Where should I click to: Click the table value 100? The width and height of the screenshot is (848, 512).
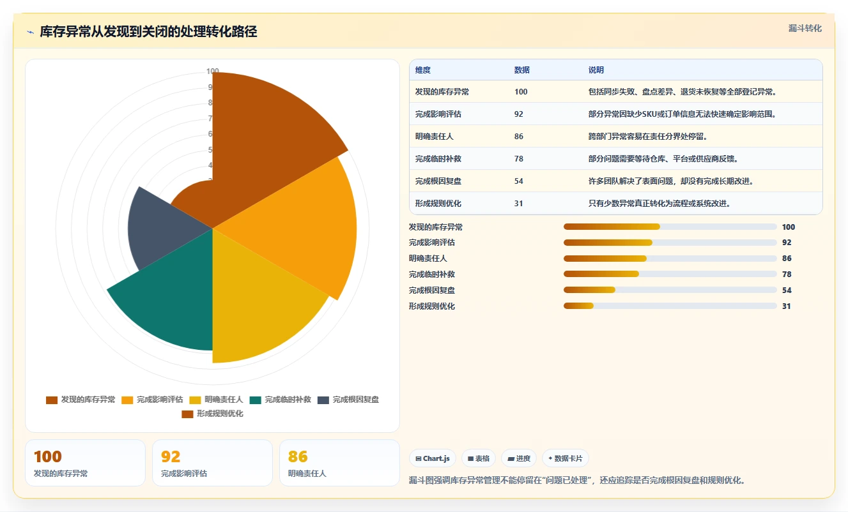521,92
